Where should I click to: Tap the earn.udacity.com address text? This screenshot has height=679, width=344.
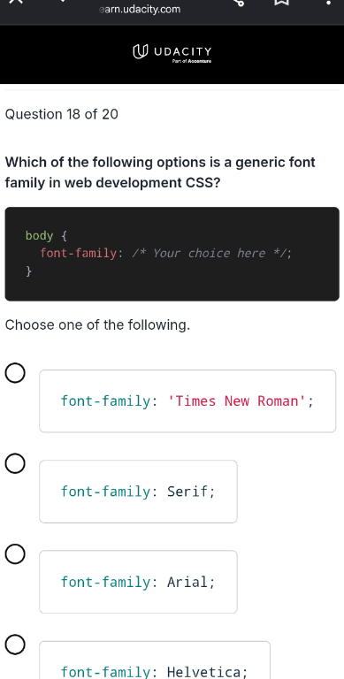(140, 9)
